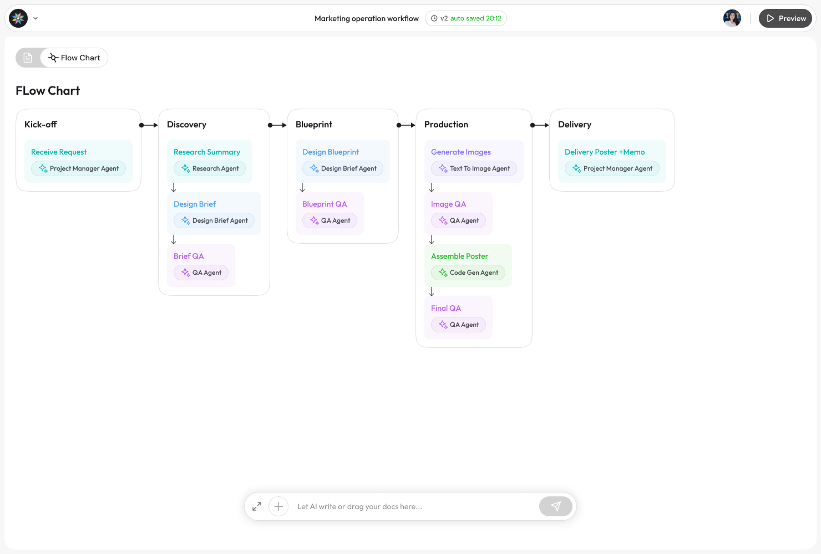The height and width of the screenshot is (554, 821).
Task: Click the Text To Image Agent chip
Action: (474, 168)
